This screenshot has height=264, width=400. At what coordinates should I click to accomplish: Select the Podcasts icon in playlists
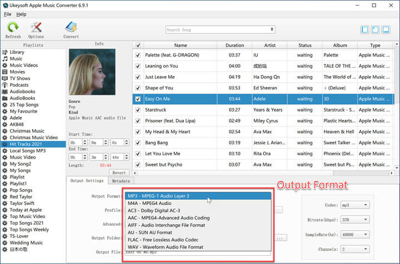[x=5, y=85]
